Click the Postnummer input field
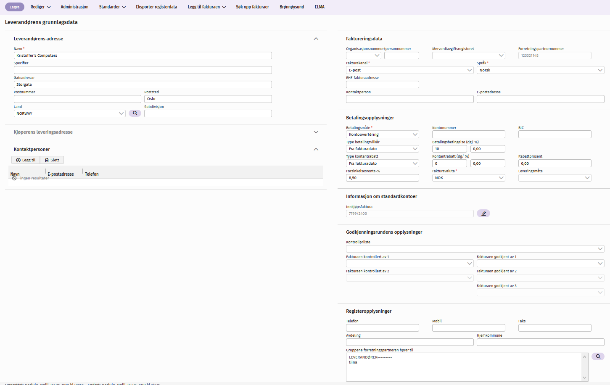Screen dimensions: 610x385 pos(77,99)
